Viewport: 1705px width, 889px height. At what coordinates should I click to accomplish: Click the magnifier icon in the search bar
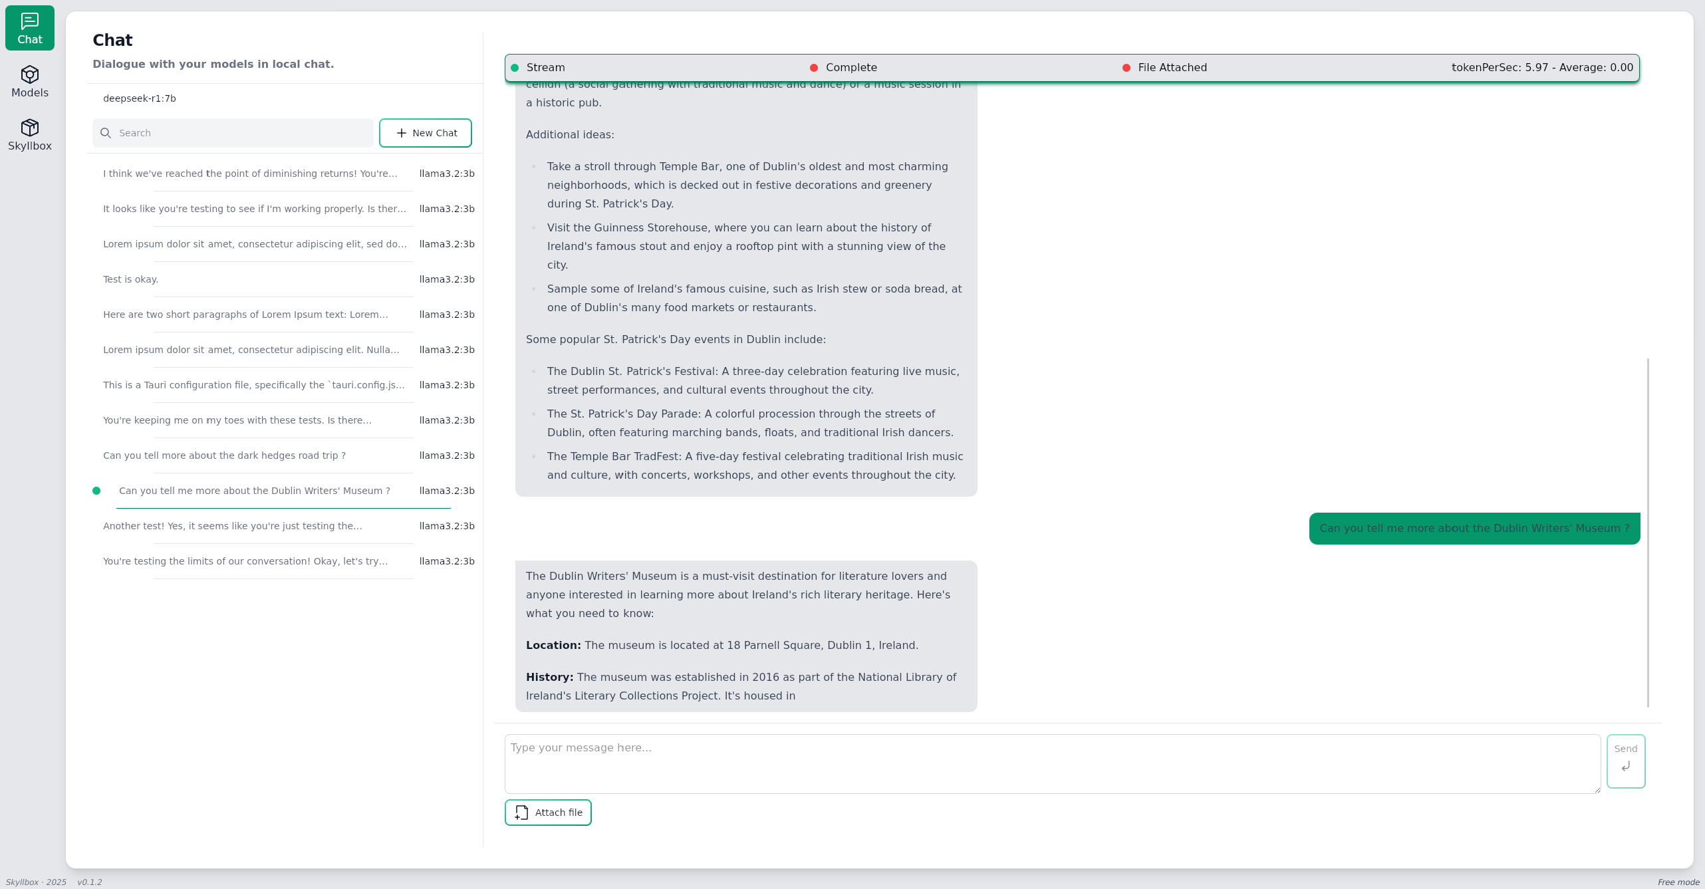tap(106, 133)
